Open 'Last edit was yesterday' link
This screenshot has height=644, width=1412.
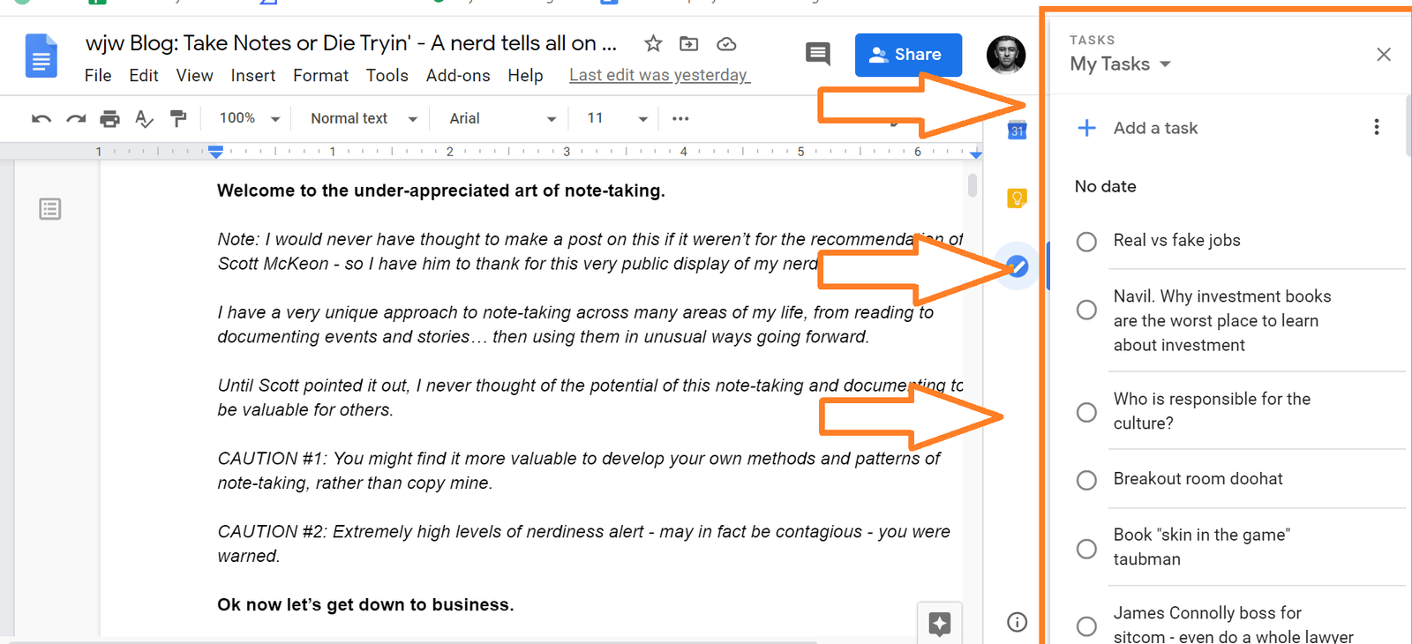pyautogui.click(x=659, y=76)
